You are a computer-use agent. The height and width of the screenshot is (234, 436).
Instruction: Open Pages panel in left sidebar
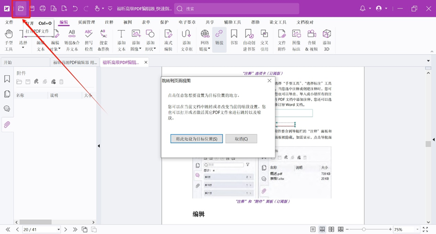click(7, 94)
